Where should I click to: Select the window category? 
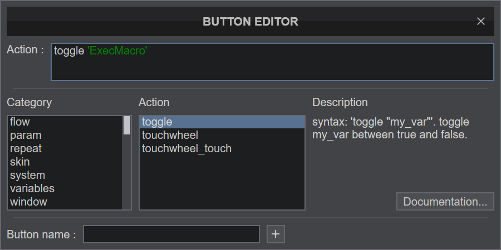(x=65, y=202)
